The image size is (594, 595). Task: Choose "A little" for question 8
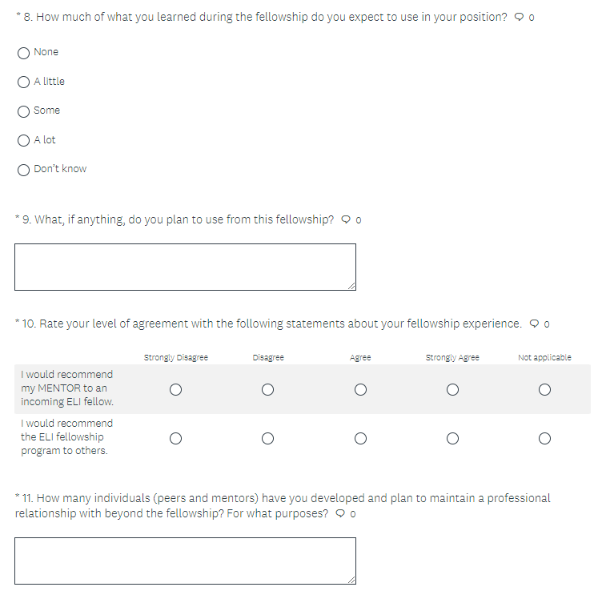coord(24,82)
